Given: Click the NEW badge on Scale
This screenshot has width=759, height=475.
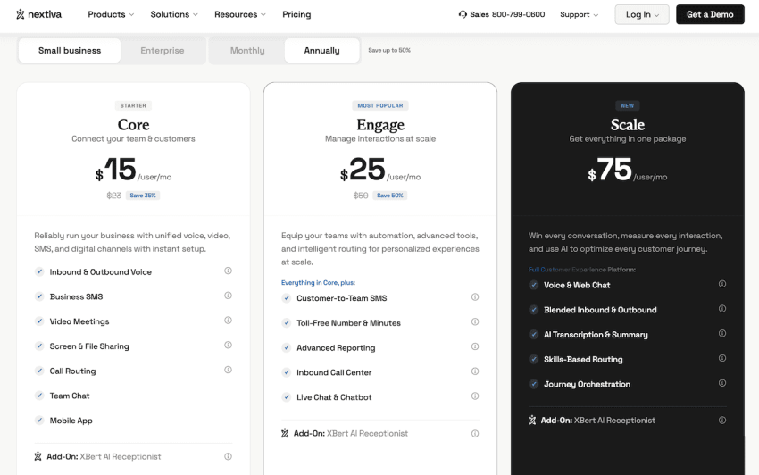Looking at the screenshot, I should [628, 105].
